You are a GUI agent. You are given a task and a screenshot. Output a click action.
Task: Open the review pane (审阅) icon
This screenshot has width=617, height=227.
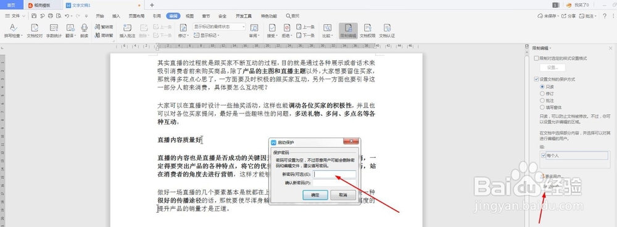coord(254,28)
